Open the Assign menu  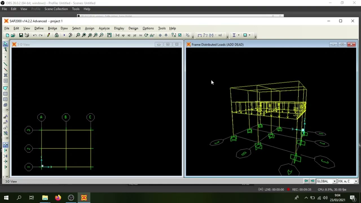(x=89, y=28)
